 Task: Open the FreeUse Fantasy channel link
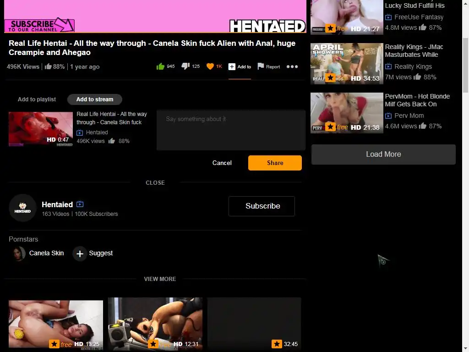pos(419,17)
